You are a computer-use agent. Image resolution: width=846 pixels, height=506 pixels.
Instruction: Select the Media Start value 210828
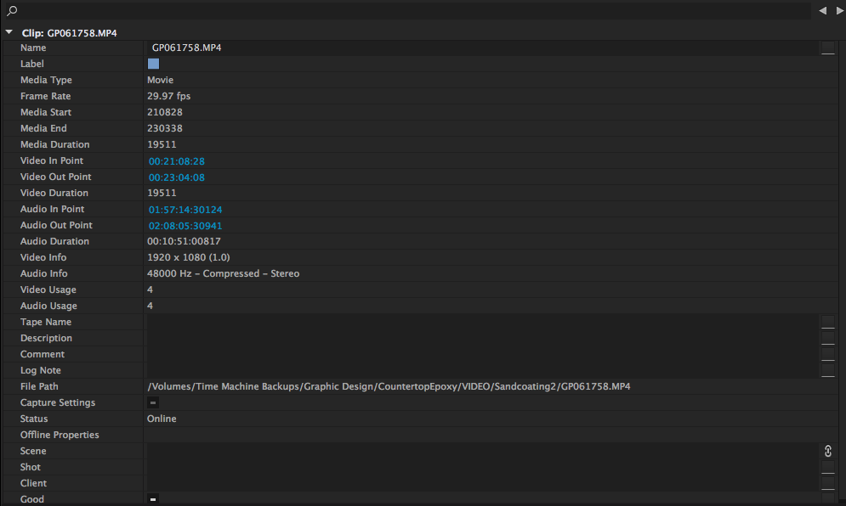tap(165, 112)
